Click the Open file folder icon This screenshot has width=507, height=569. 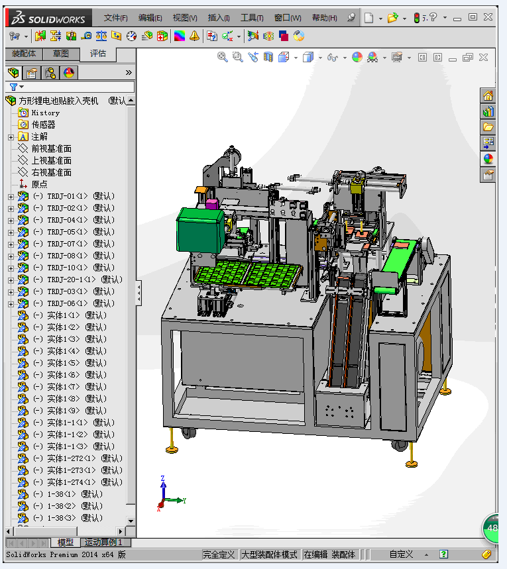[x=392, y=17]
